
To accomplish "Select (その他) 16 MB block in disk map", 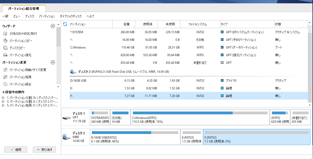I will (120, 117).
